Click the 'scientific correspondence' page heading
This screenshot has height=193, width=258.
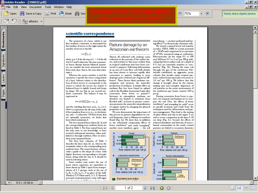point(90,34)
